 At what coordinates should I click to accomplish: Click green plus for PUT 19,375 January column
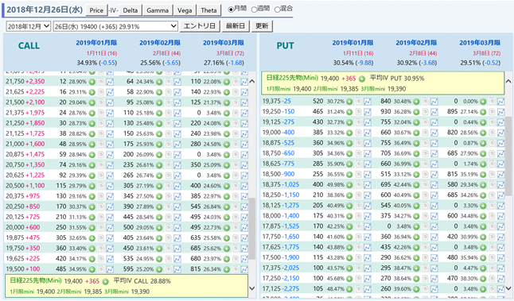coord(349,102)
